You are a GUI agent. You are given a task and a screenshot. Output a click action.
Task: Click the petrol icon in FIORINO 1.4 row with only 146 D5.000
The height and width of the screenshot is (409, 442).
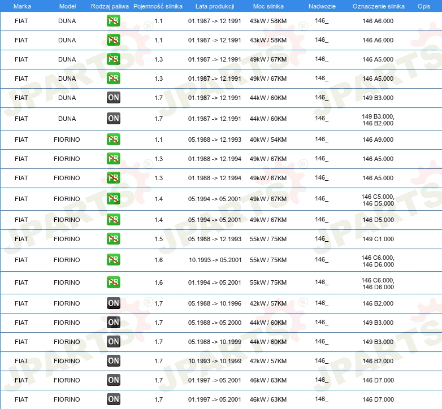(114, 219)
